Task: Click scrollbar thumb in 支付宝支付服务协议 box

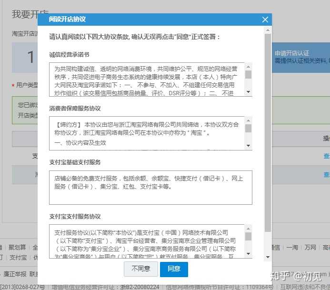Action: tap(248, 236)
